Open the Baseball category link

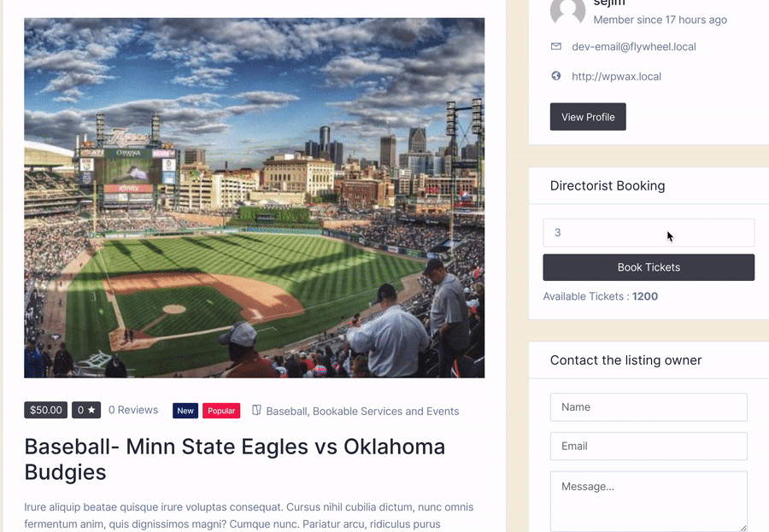click(x=287, y=411)
